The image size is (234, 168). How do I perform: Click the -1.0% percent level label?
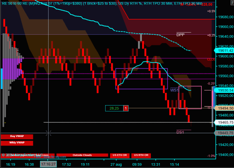211,156
